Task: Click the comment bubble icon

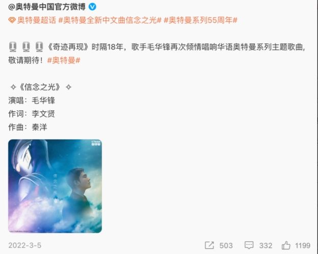Action: pos(249,245)
